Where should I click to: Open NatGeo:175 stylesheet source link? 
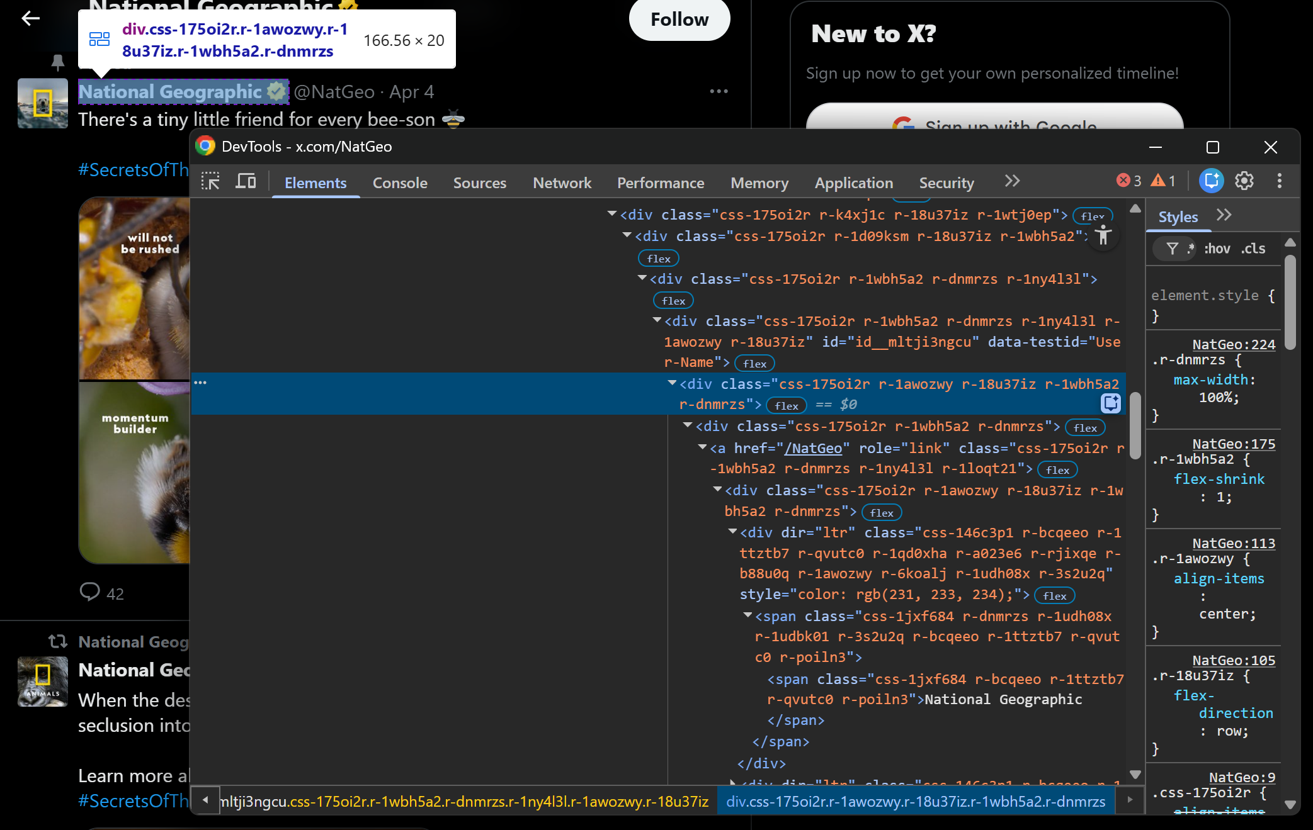[x=1234, y=444]
